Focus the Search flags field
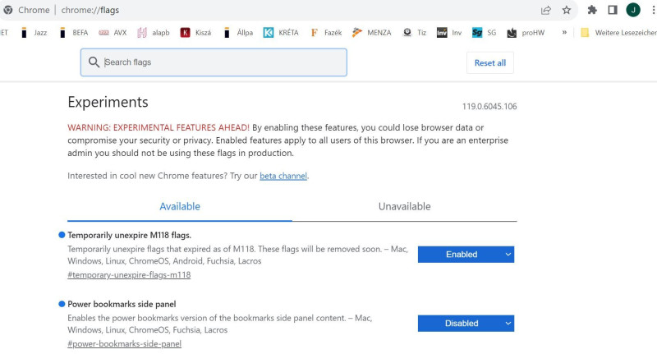The width and height of the screenshot is (657, 354). pyautogui.click(x=214, y=62)
